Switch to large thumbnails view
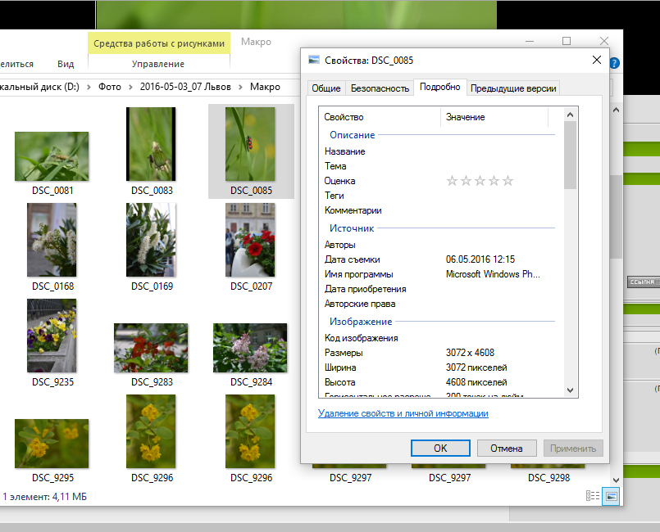Image resolution: width=660 pixels, height=532 pixels. tap(611, 496)
